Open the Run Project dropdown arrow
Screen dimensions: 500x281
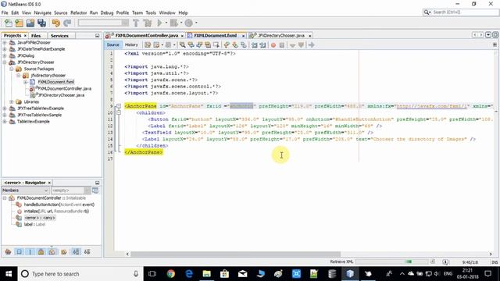point(166,23)
